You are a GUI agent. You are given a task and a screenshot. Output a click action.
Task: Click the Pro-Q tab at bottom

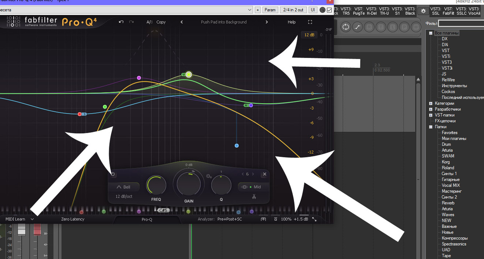147,219
